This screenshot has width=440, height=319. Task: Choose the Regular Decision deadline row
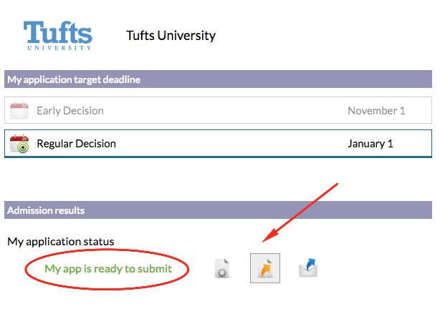tap(218, 144)
